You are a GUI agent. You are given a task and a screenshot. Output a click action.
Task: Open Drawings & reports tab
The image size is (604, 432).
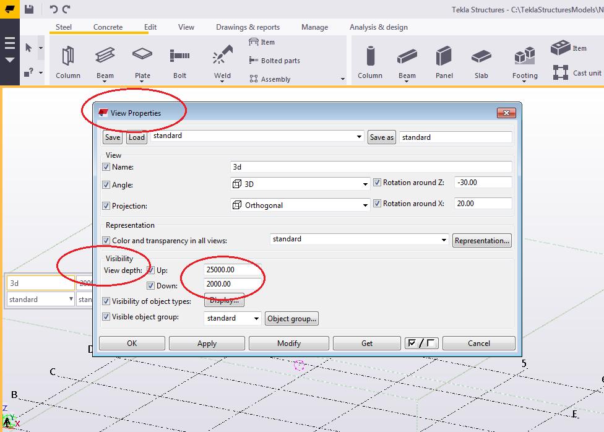point(248,27)
